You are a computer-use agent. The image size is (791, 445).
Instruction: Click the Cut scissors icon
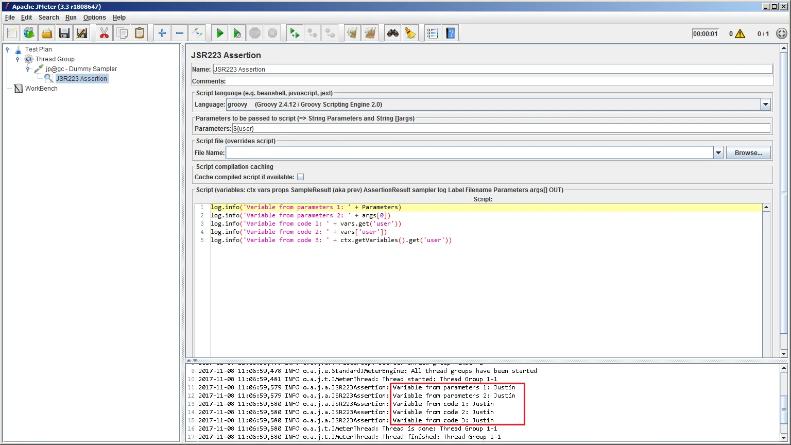[x=104, y=33]
